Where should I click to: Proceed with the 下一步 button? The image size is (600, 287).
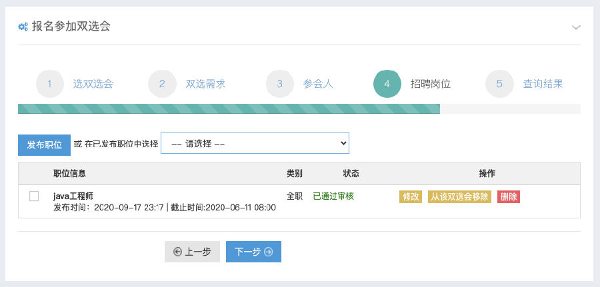[x=254, y=252]
